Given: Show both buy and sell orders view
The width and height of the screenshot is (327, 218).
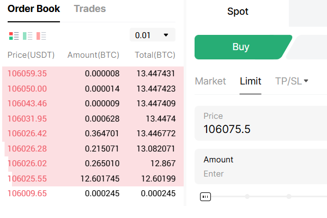Looking at the screenshot, I should (14, 36).
